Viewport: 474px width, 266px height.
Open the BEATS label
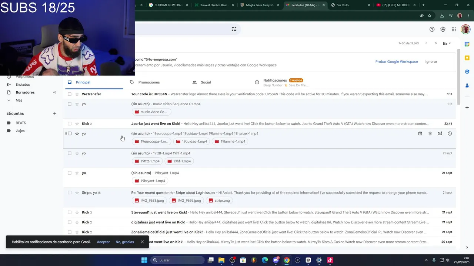coord(21,123)
